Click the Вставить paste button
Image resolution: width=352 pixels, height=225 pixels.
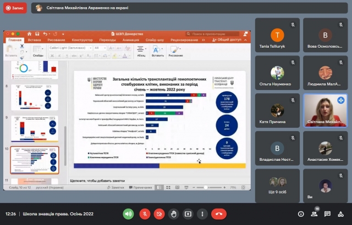(x=10, y=51)
